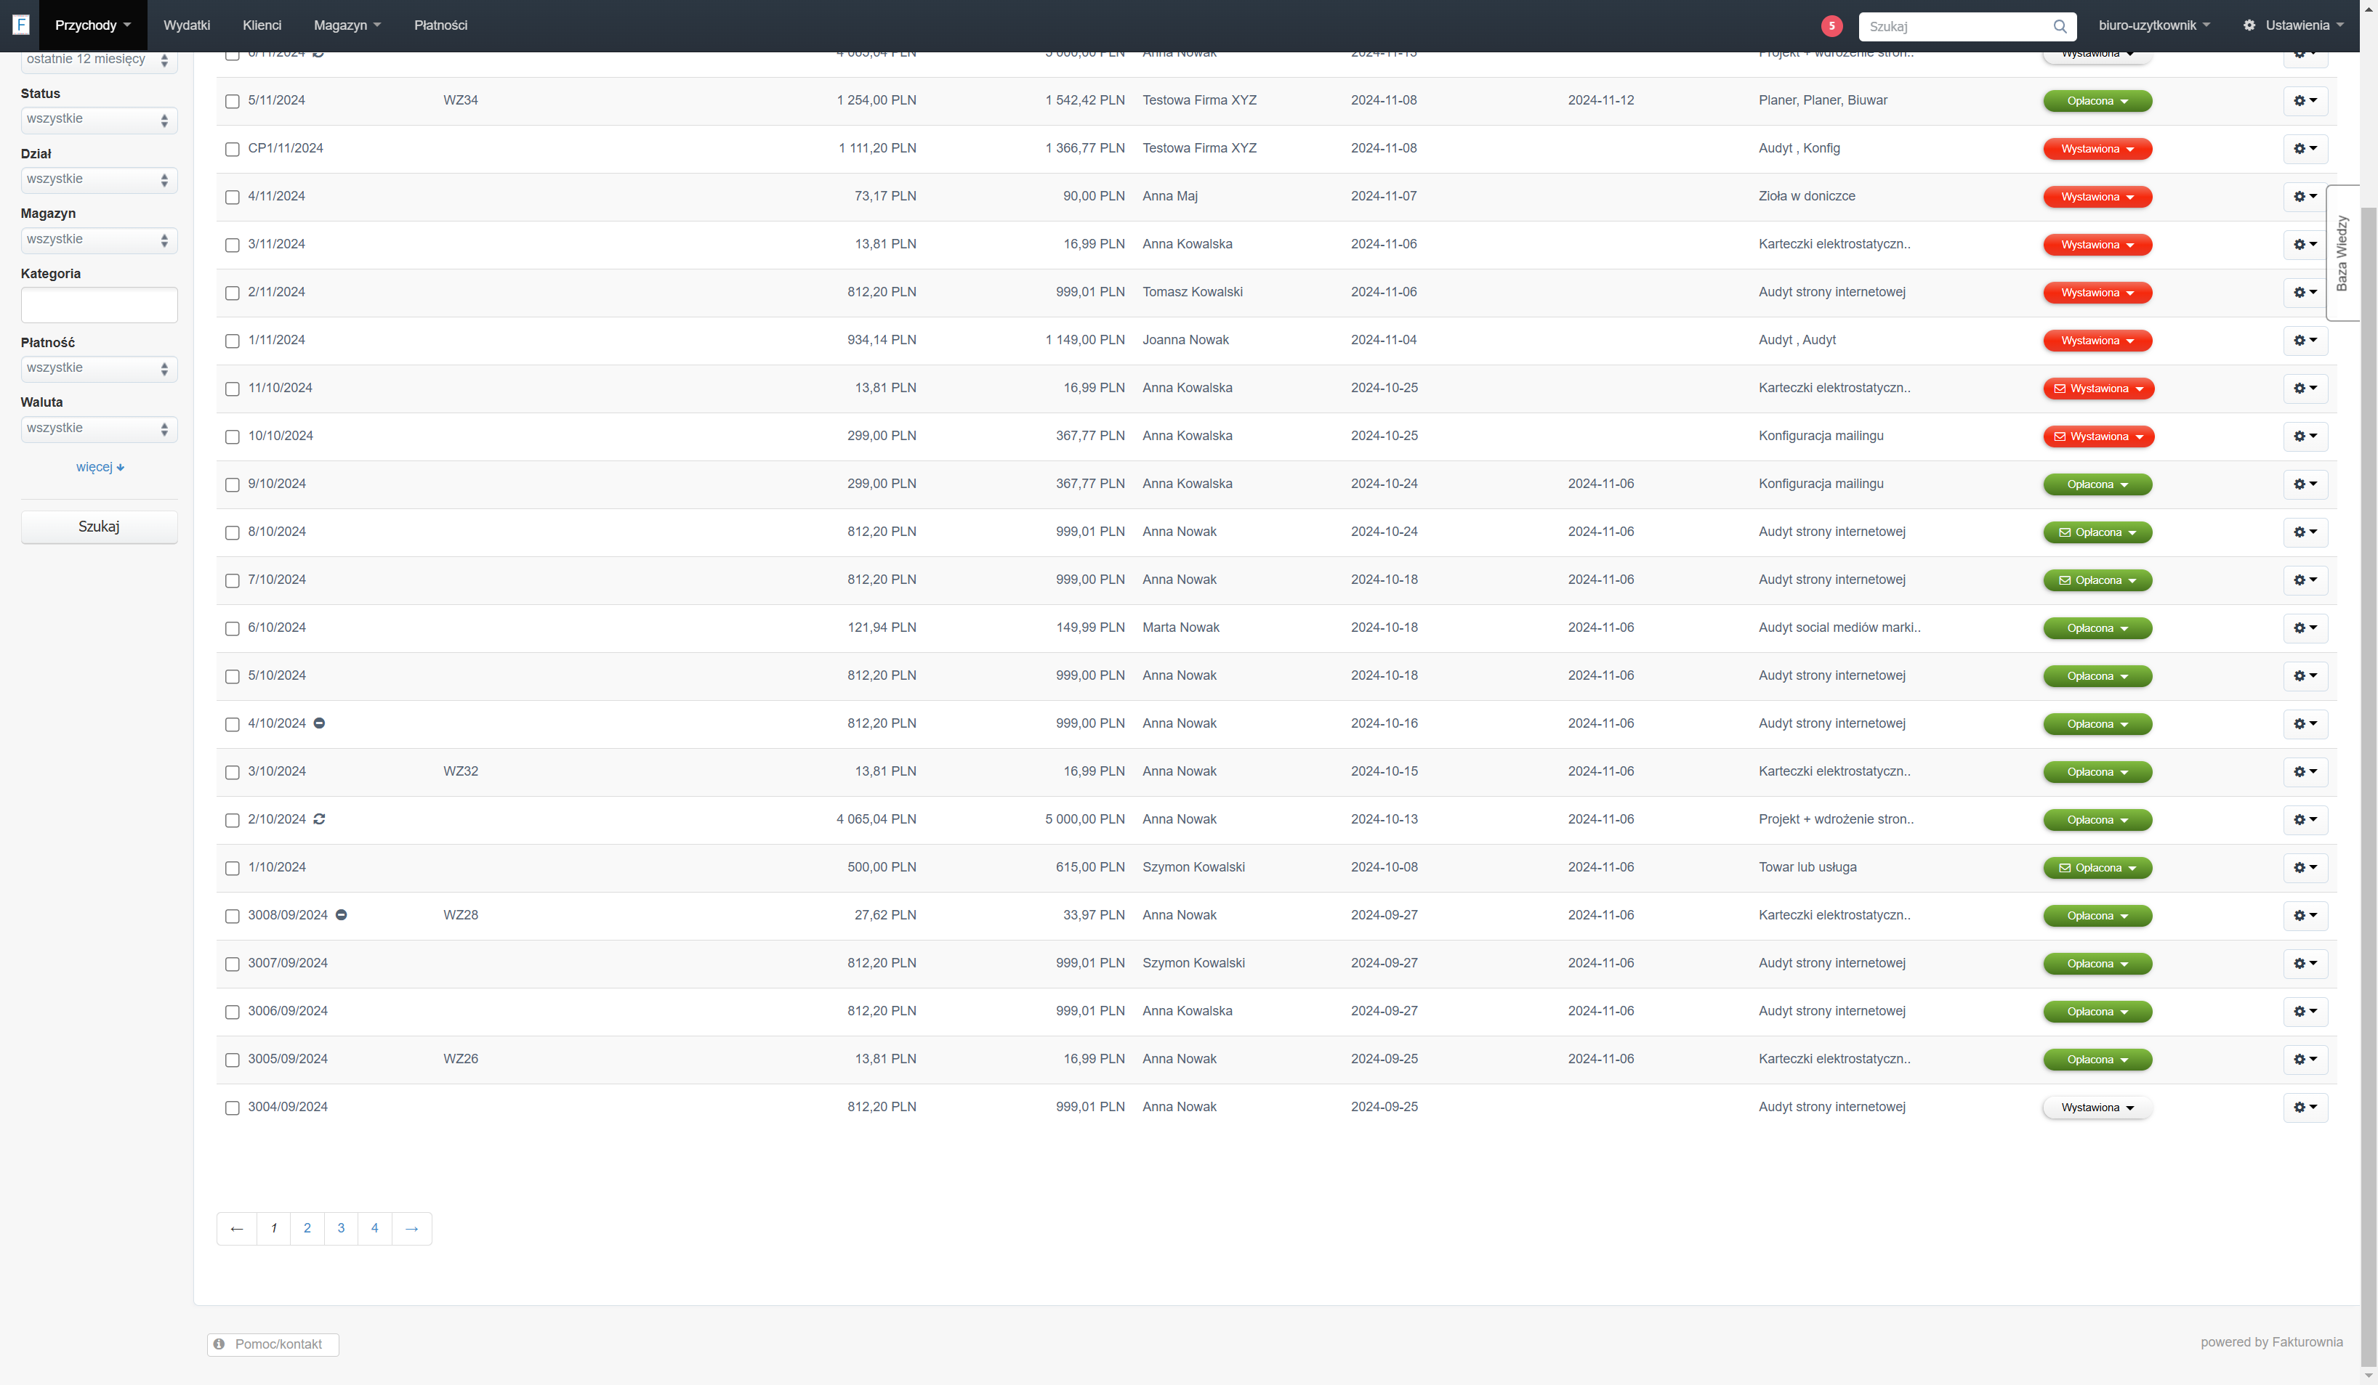This screenshot has width=2378, height=1385.
Task: Click the Fakturownia F logo icon
Action: [x=21, y=25]
